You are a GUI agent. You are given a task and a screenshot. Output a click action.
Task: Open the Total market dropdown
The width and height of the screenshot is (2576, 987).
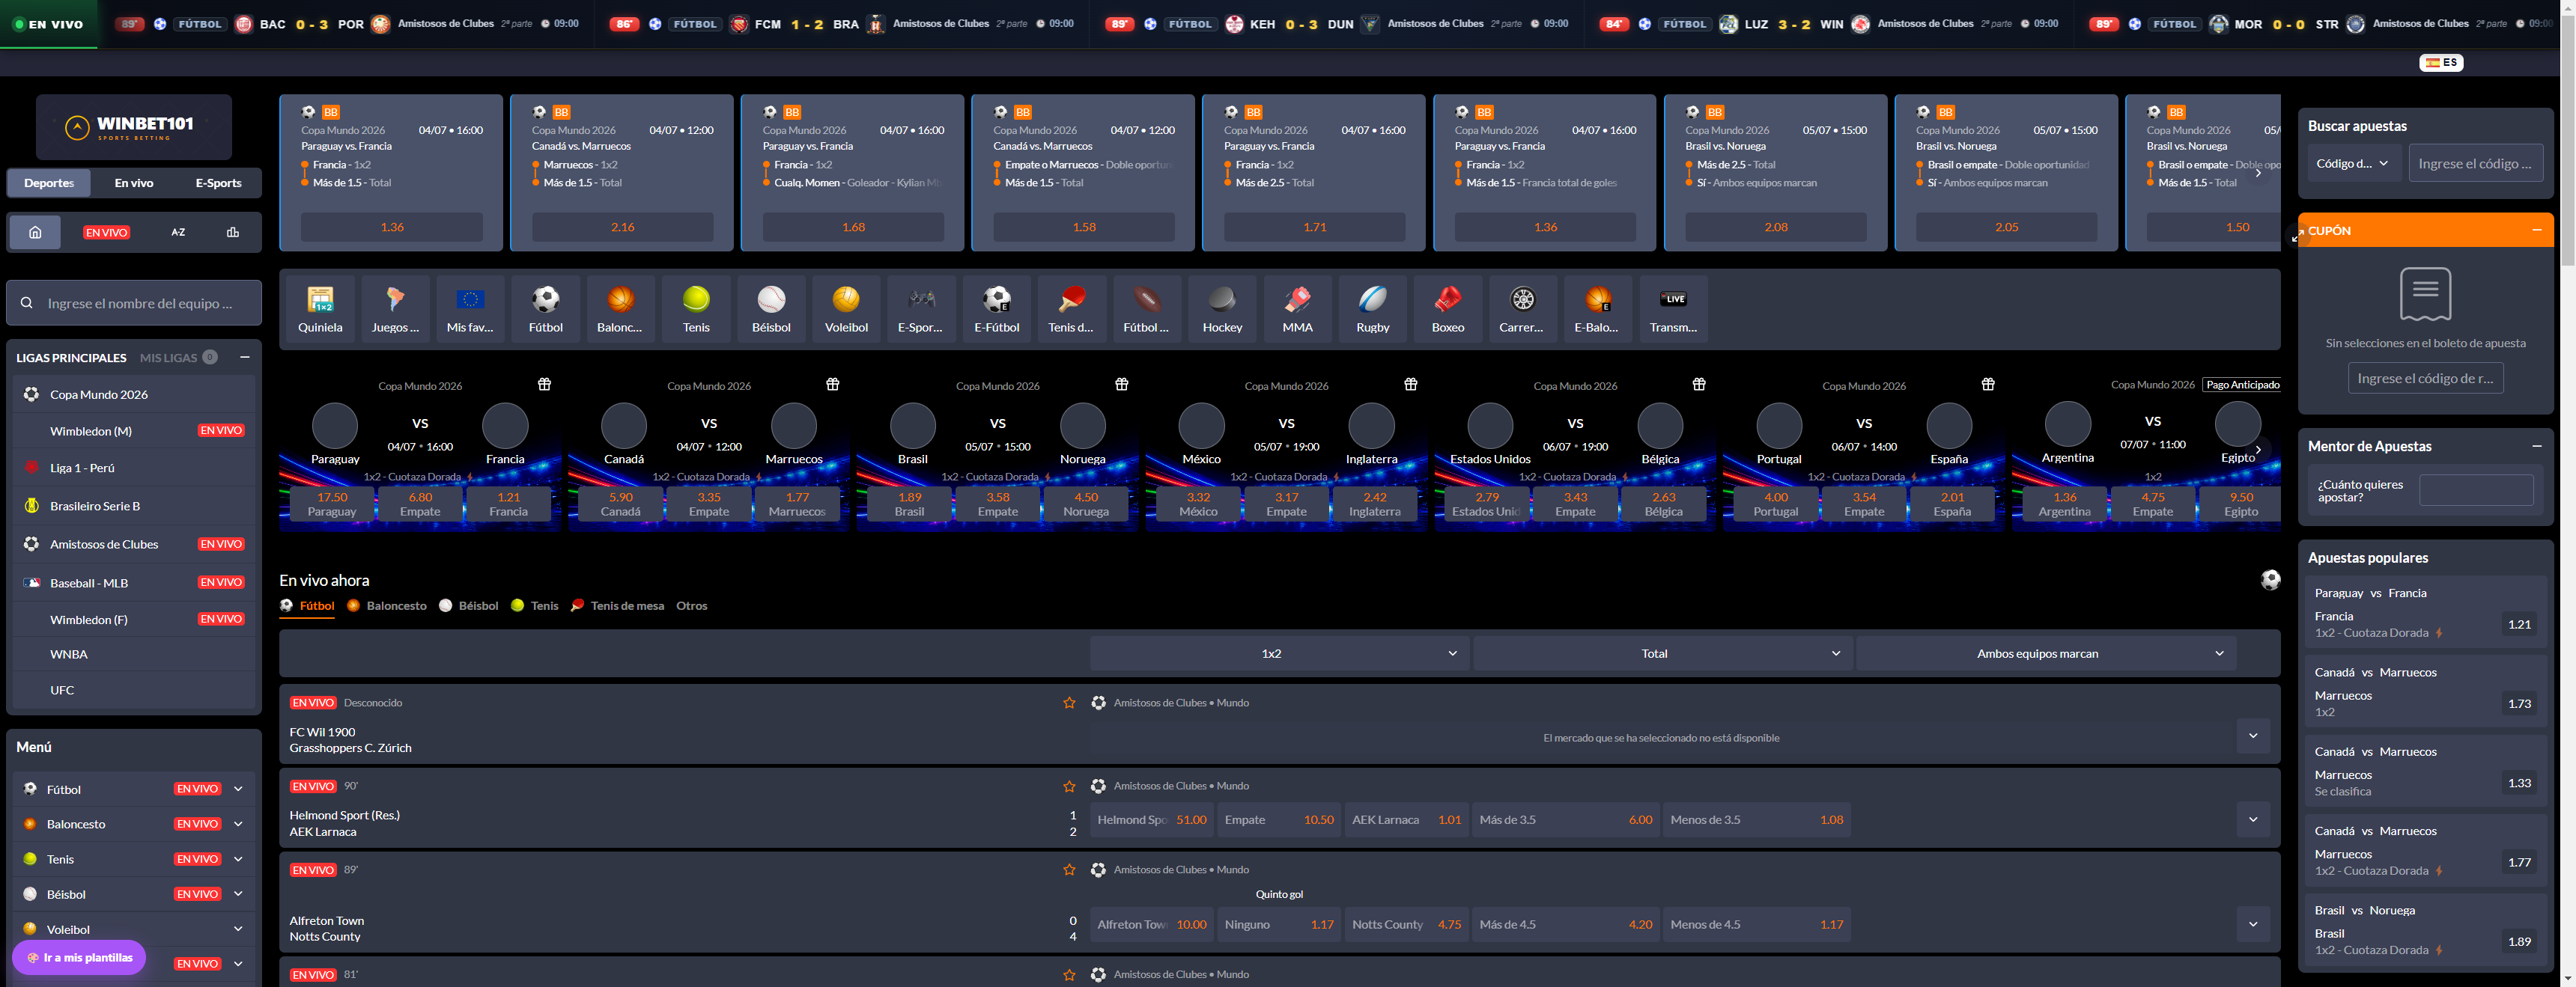[1662, 653]
